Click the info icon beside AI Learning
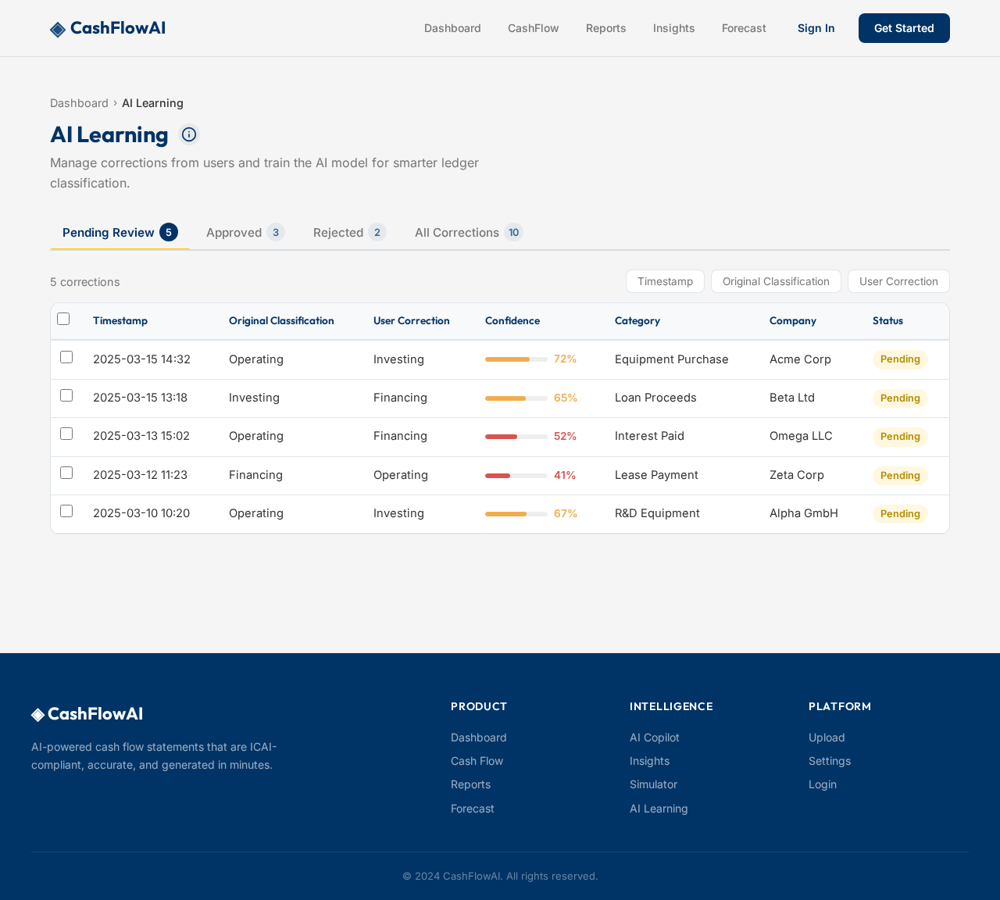 click(x=189, y=134)
